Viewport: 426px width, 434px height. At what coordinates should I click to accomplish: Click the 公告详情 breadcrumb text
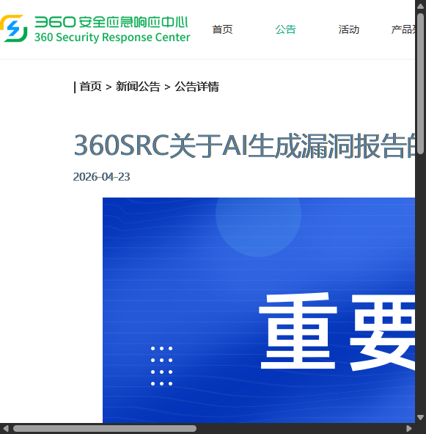coord(197,87)
